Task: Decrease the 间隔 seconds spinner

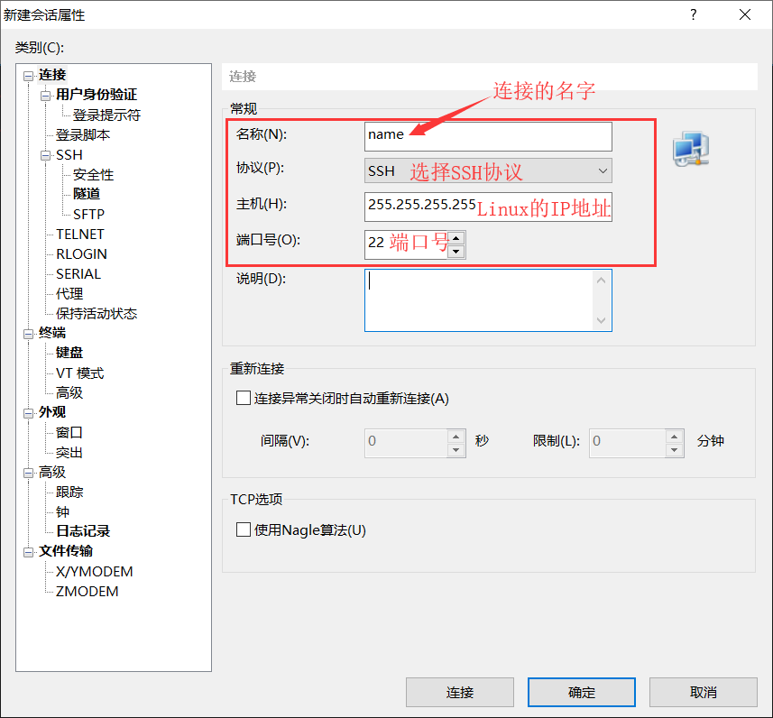Action: point(456,450)
